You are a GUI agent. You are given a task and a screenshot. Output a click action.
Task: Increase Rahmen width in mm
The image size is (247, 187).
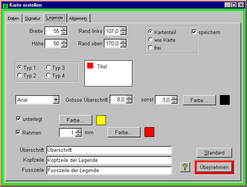pos(79,131)
